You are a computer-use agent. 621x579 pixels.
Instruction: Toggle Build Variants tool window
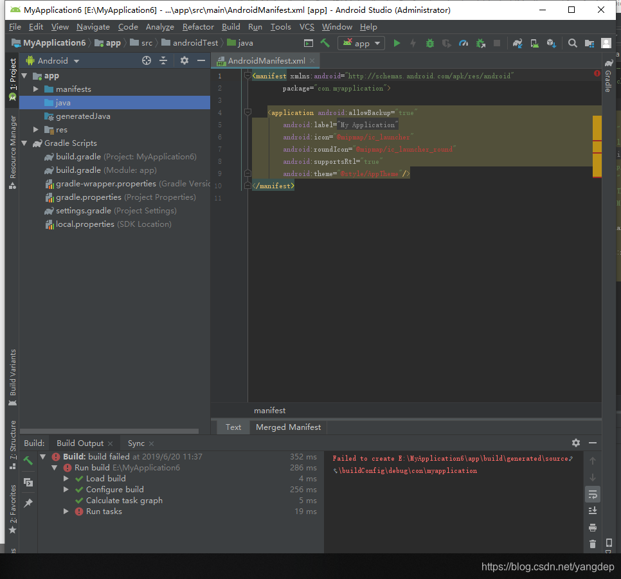13,377
